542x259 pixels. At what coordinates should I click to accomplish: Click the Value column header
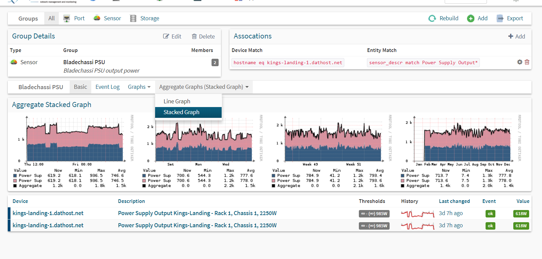pos(523,201)
